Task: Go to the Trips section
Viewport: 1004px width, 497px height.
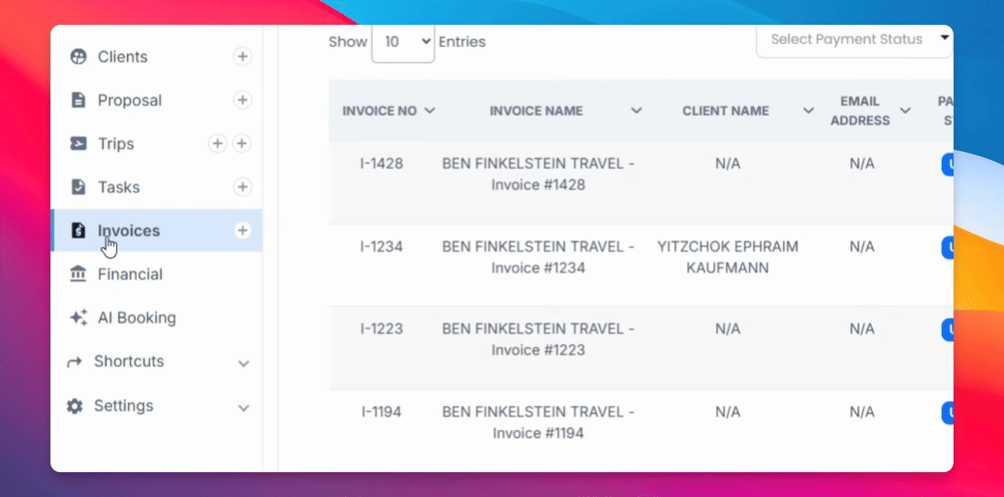Action: [x=116, y=144]
